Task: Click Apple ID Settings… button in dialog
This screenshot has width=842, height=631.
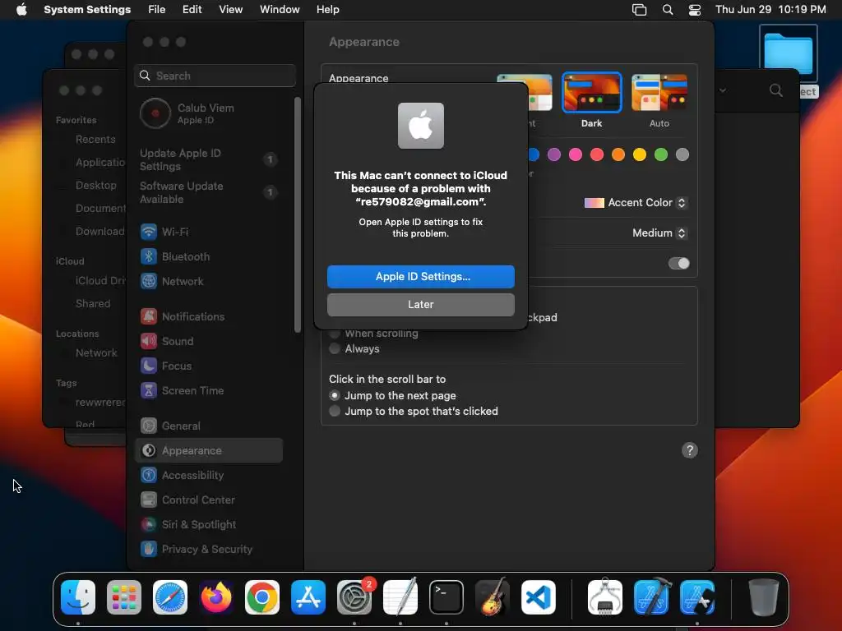Action: pyautogui.click(x=420, y=276)
